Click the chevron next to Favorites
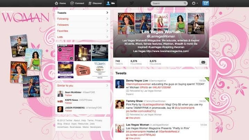Screen dimensions: 249x140 tap(107, 31)
